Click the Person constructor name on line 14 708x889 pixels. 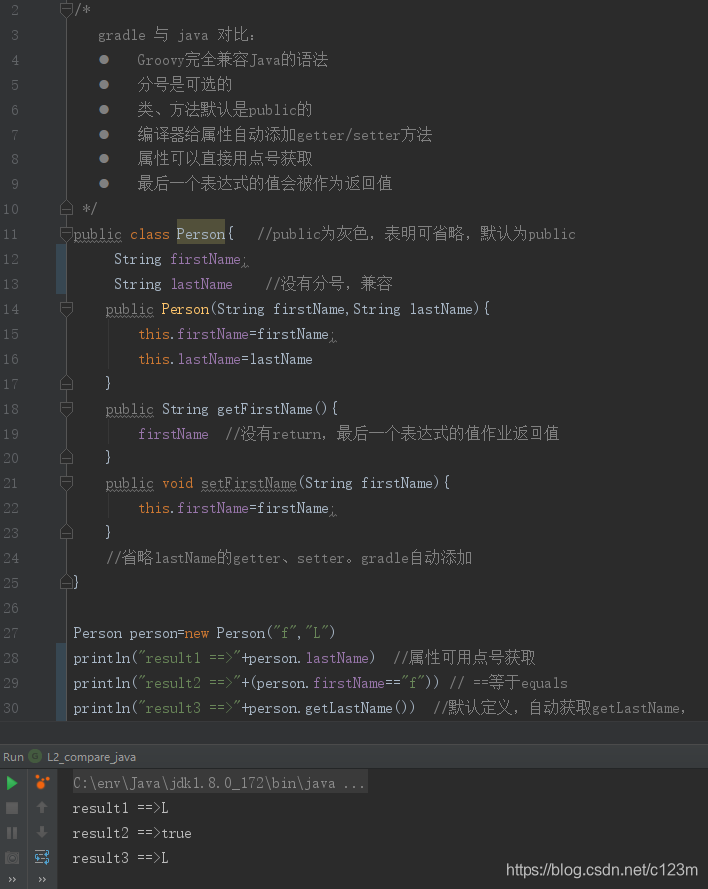[x=185, y=309]
